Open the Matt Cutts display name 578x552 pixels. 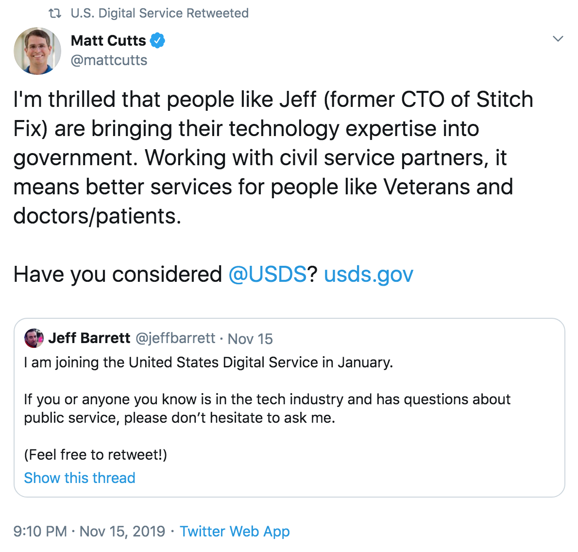pyautogui.click(x=108, y=40)
